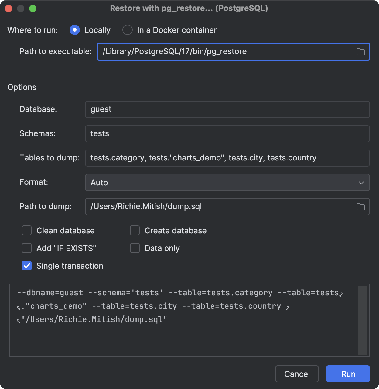Screen dimensions: 379x389
Task: Click the dump.sql path field
Action: 213,207
